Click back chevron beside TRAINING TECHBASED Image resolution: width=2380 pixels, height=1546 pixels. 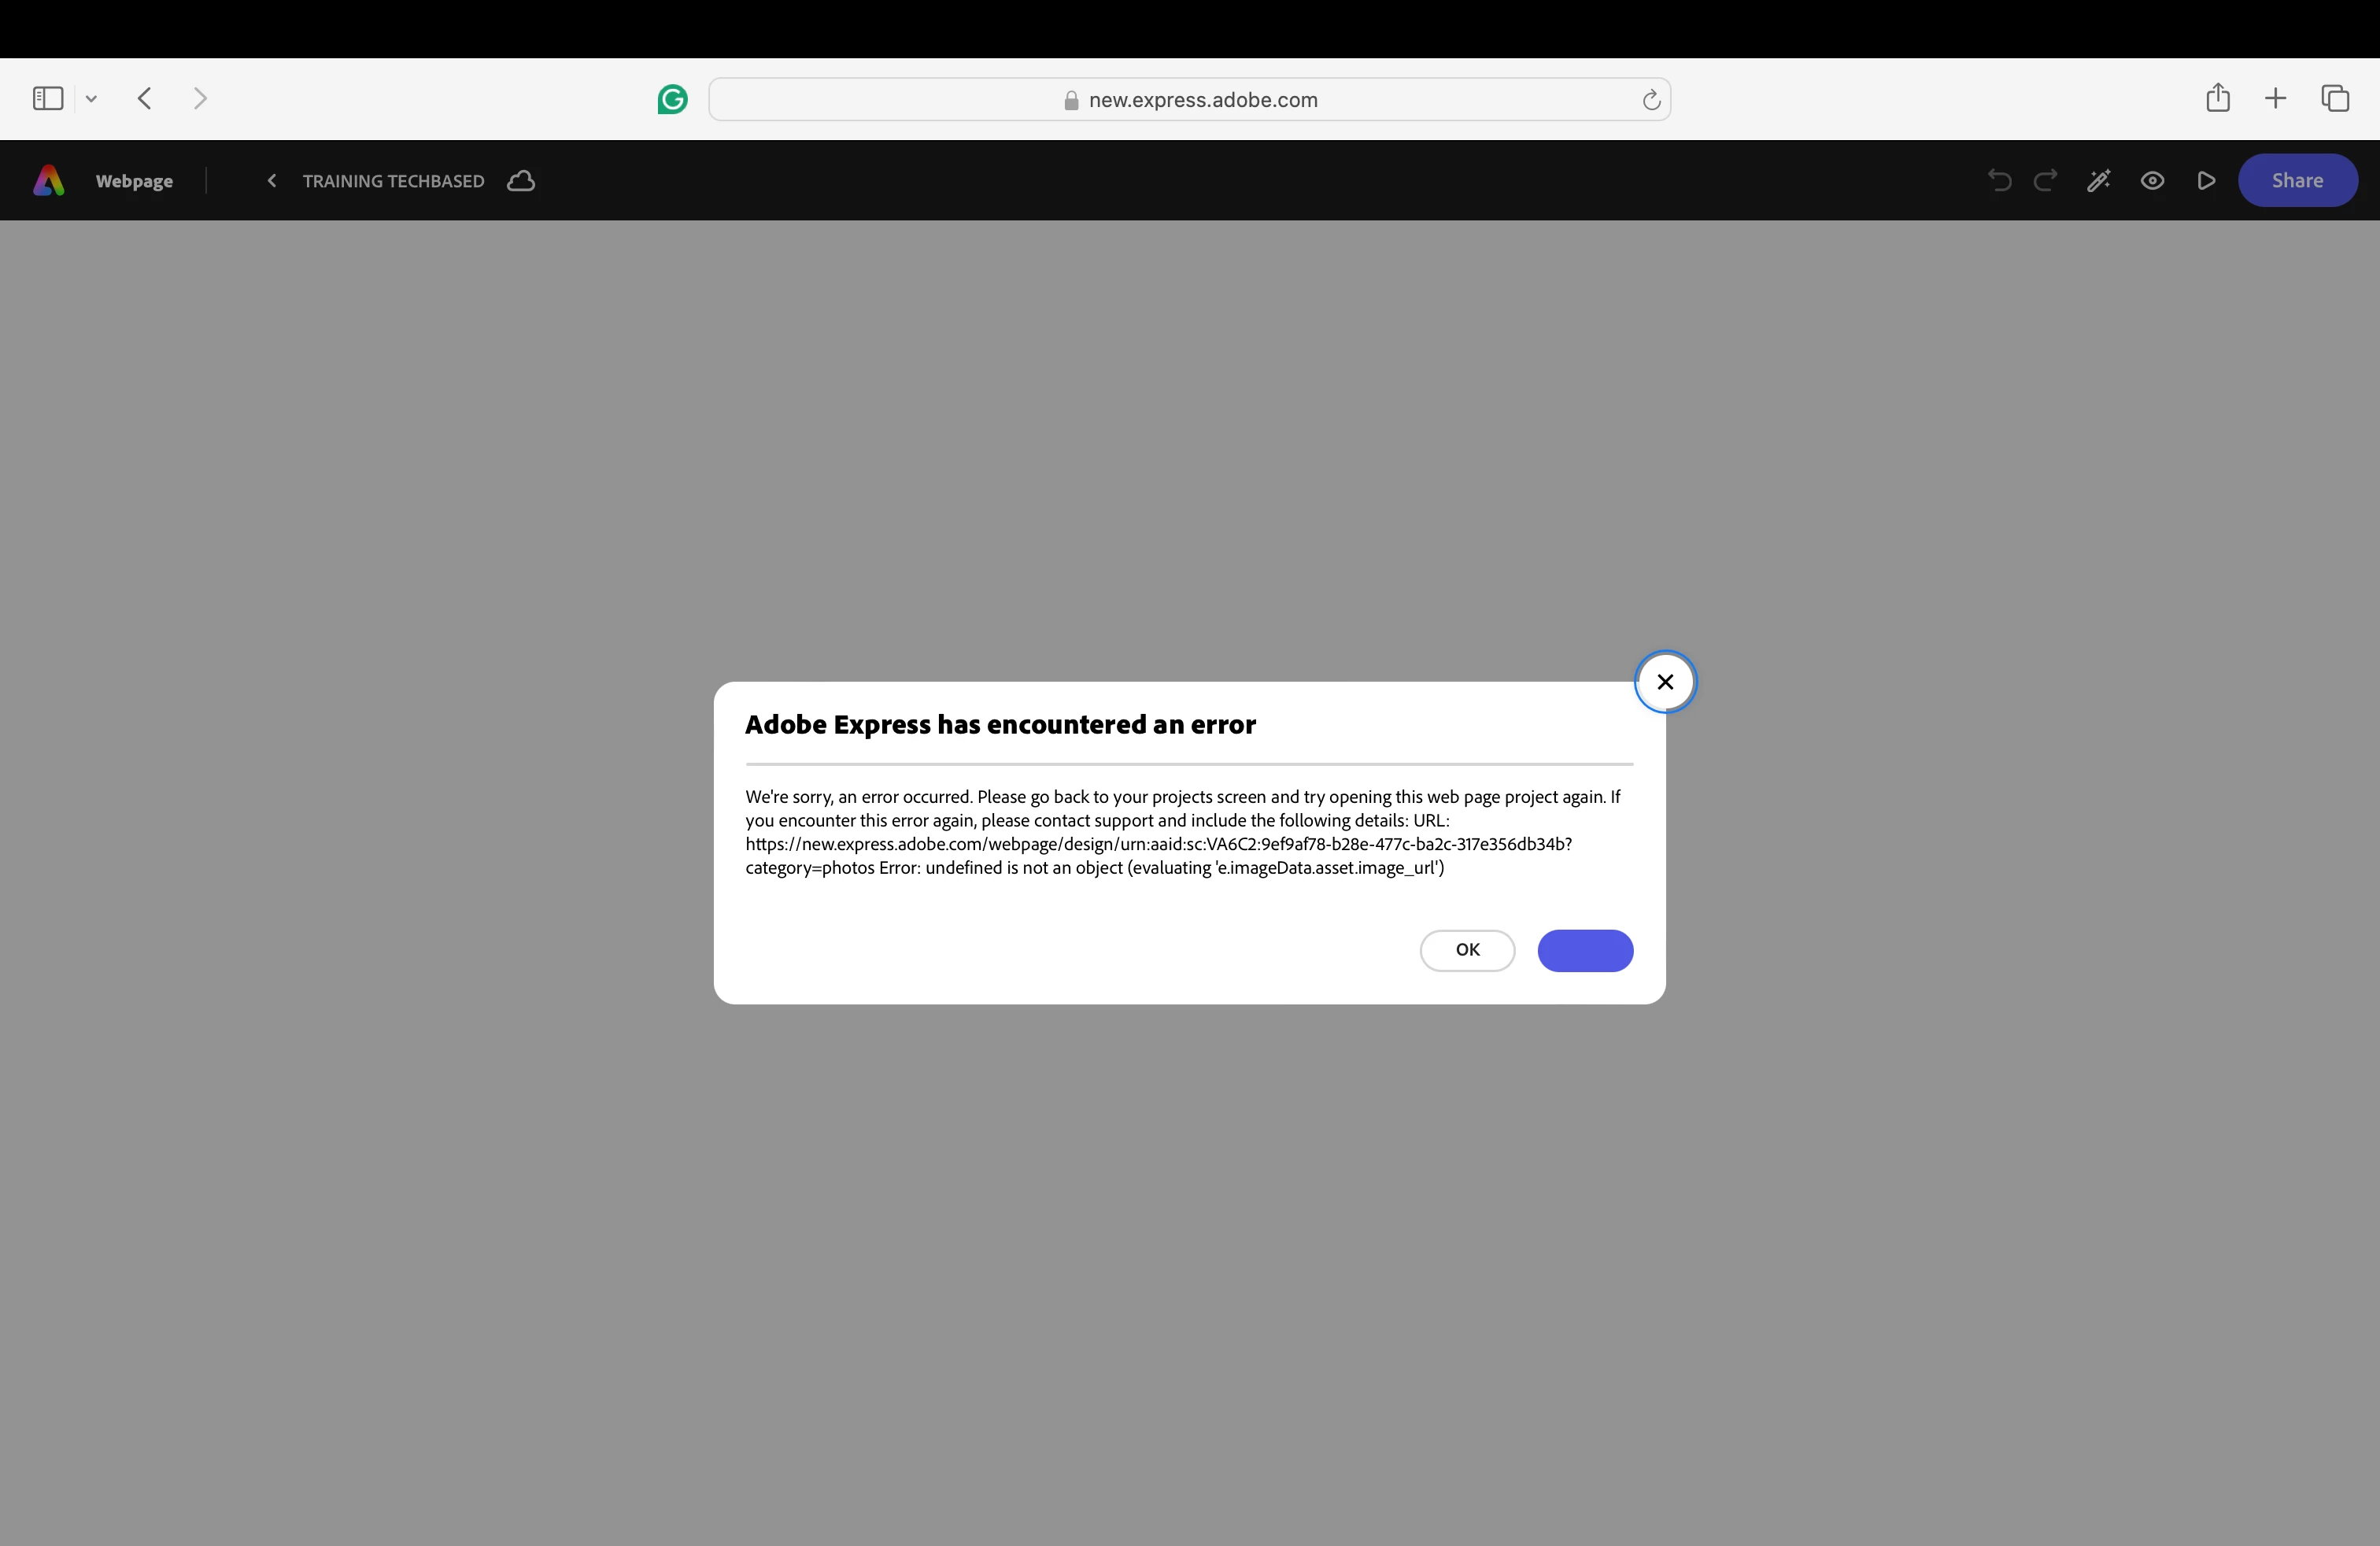click(271, 181)
